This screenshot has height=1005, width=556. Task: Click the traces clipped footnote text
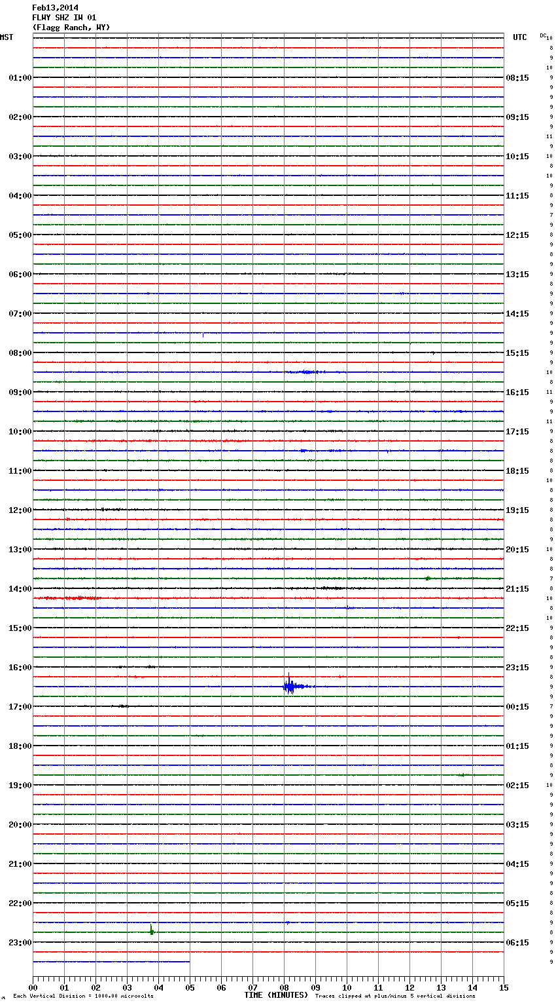pyautogui.click(x=395, y=996)
